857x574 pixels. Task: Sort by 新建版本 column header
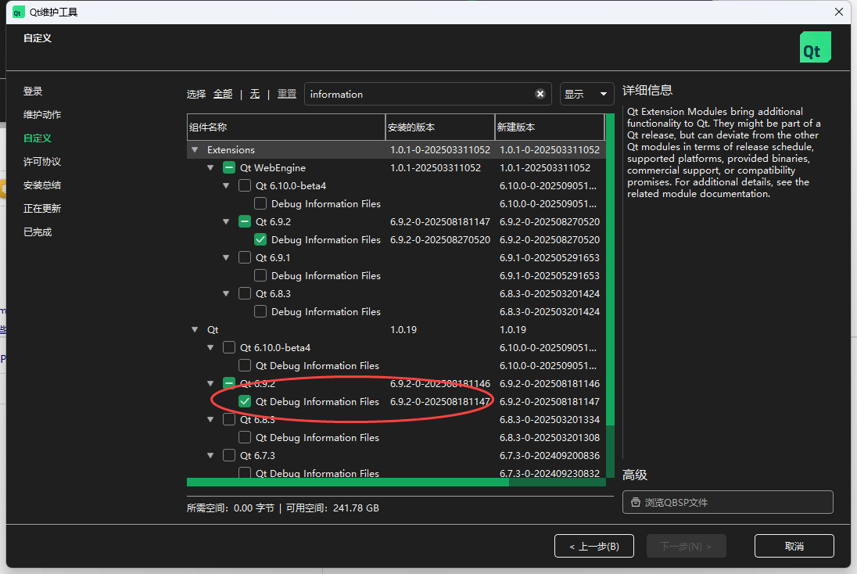click(x=550, y=127)
